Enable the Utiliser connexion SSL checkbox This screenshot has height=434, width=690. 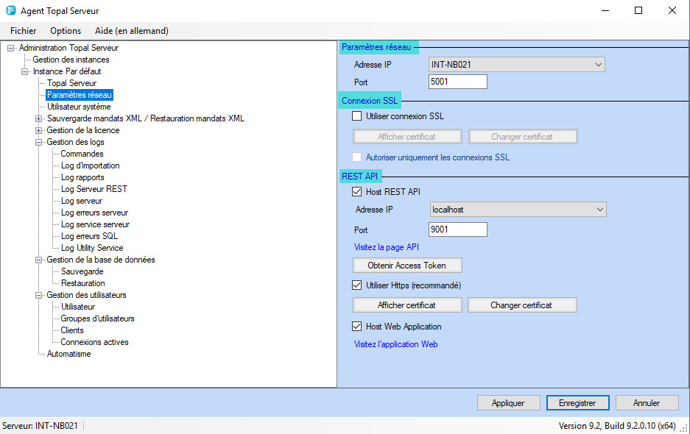coord(357,116)
